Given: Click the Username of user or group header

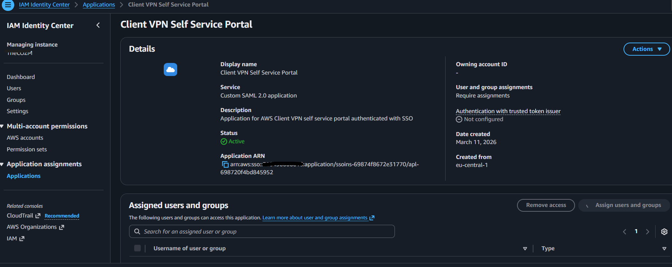Looking at the screenshot, I should [x=190, y=248].
